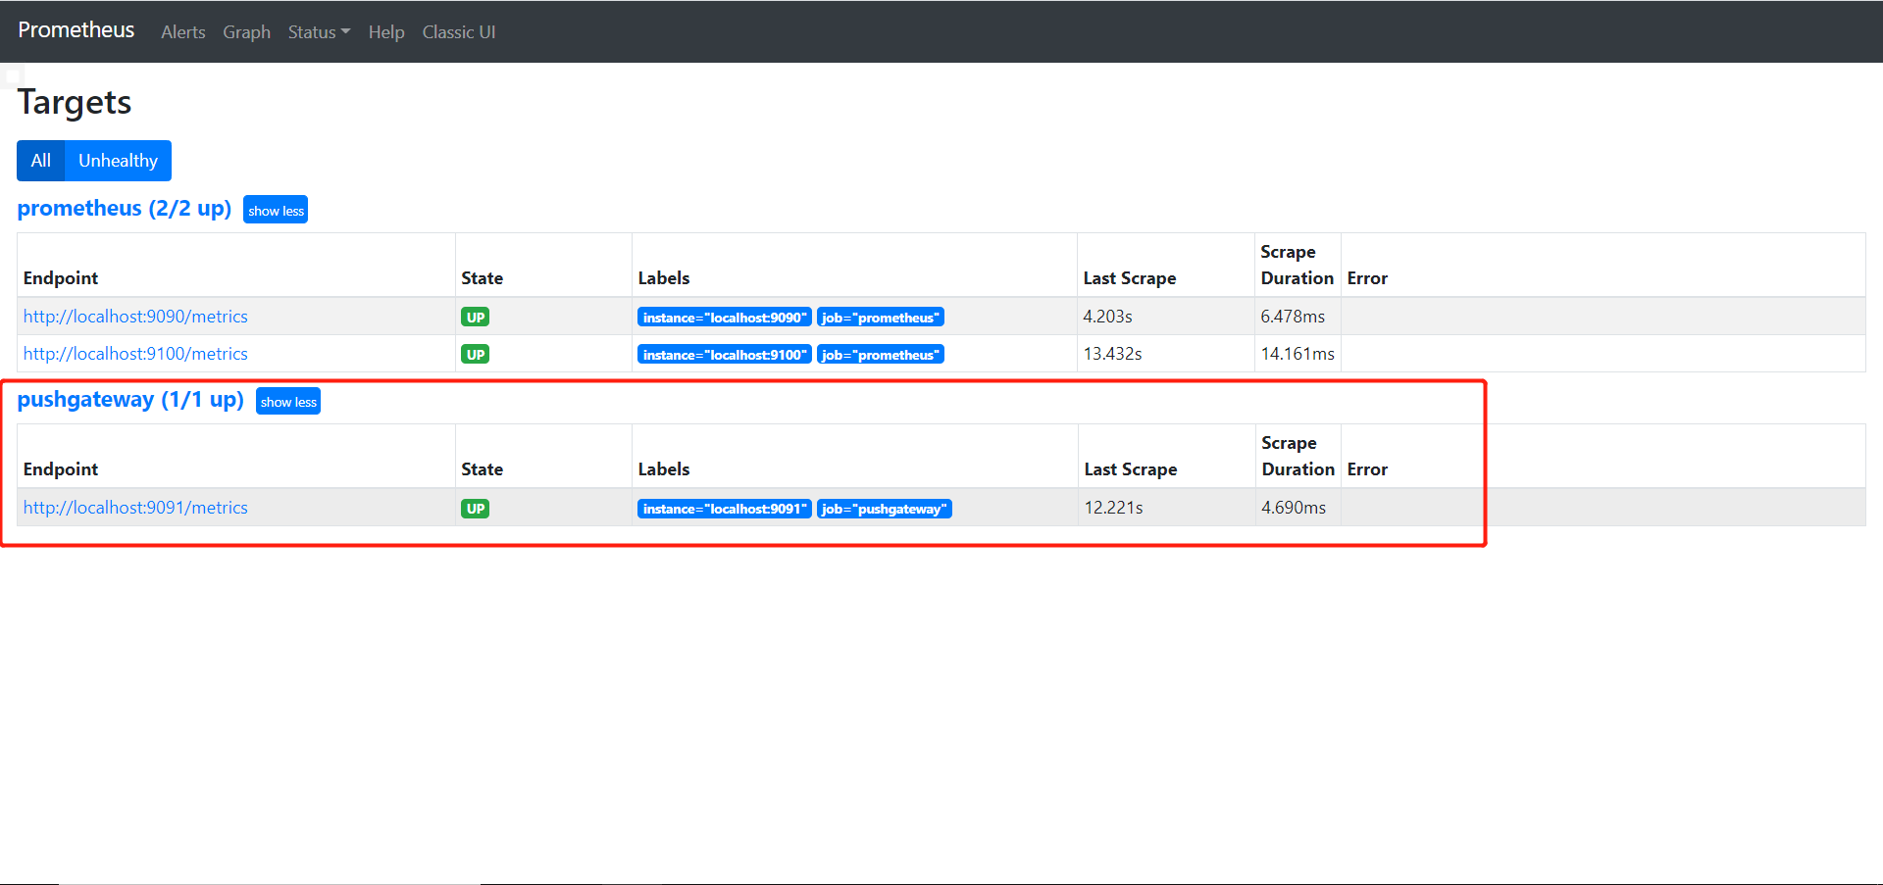
Task: Select last scrape value 13.432s
Action: tap(1113, 354)
